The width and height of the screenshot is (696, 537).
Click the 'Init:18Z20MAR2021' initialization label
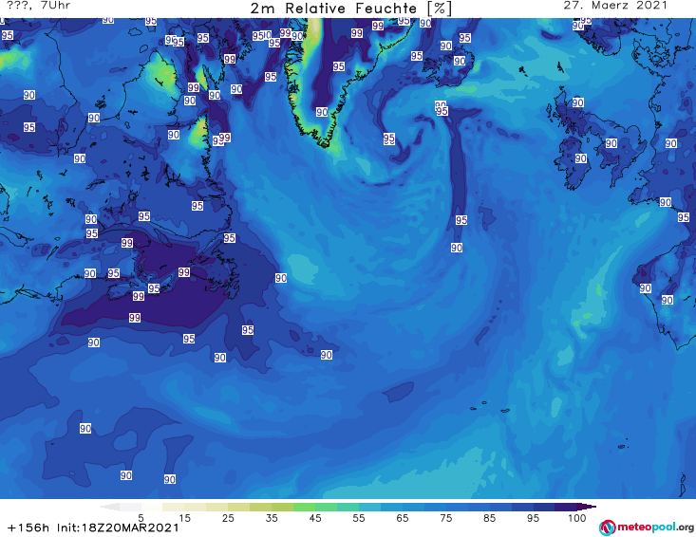click(x=118, y=528)
